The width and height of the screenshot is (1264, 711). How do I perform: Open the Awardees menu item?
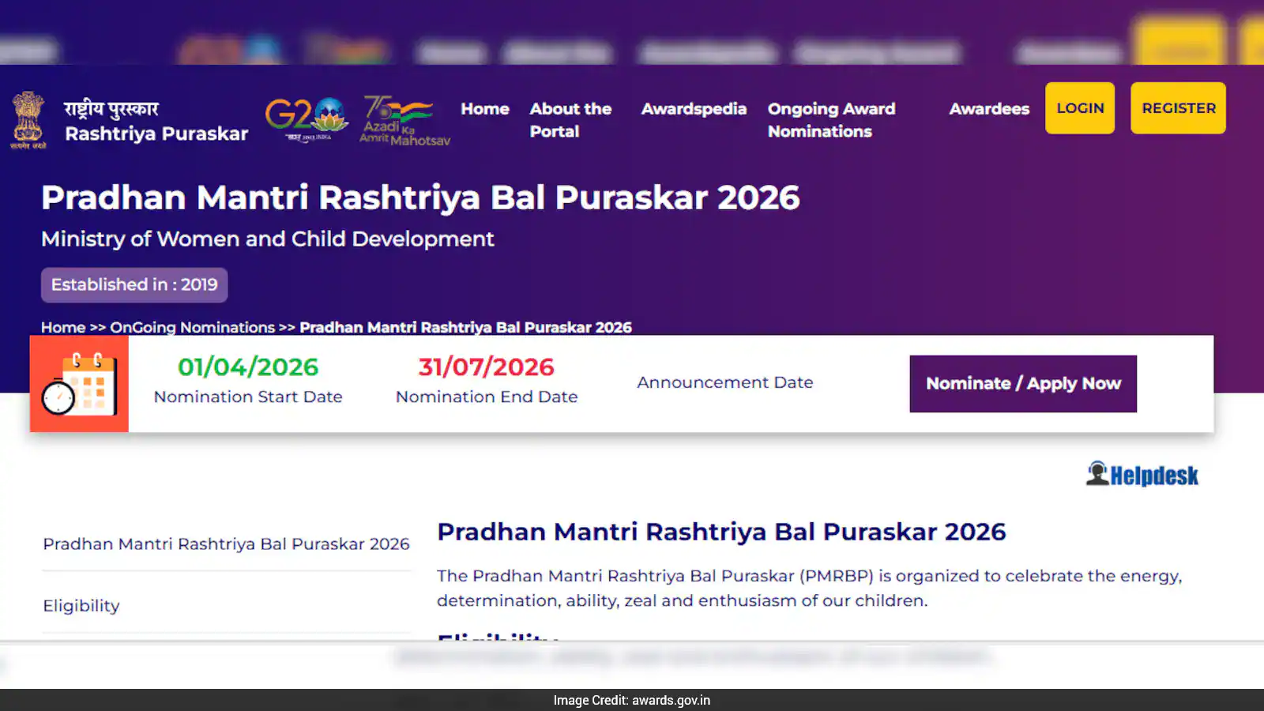(x=989, y=109)
